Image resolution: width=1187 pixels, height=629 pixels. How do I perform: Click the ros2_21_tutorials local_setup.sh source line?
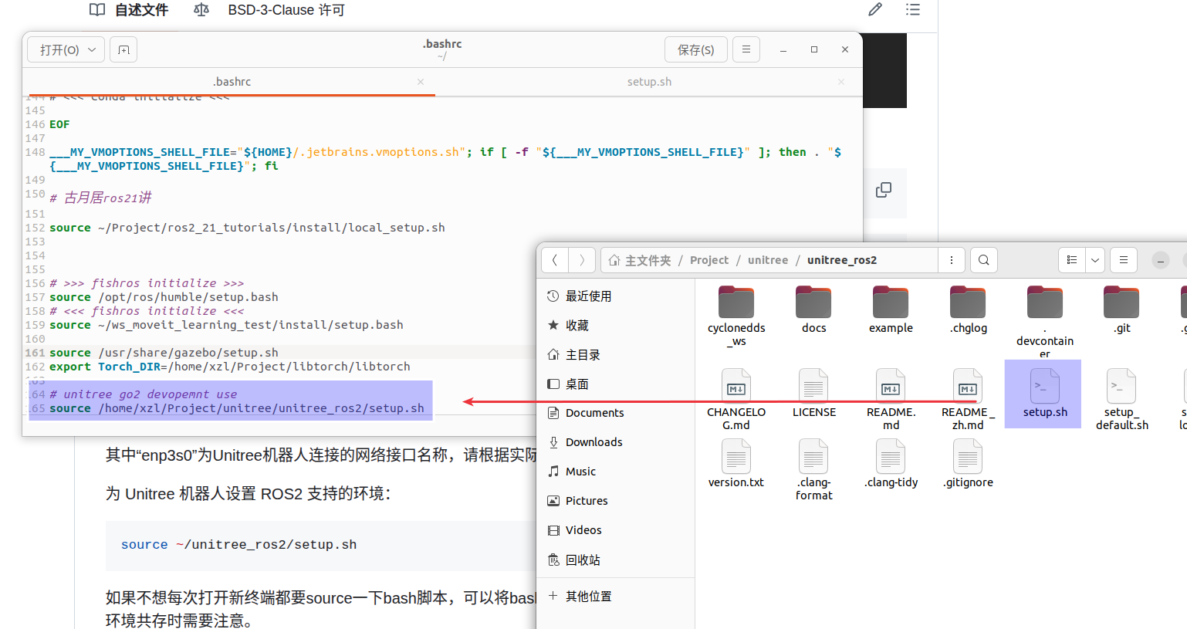pyautogui.click(x=247, y=228)
